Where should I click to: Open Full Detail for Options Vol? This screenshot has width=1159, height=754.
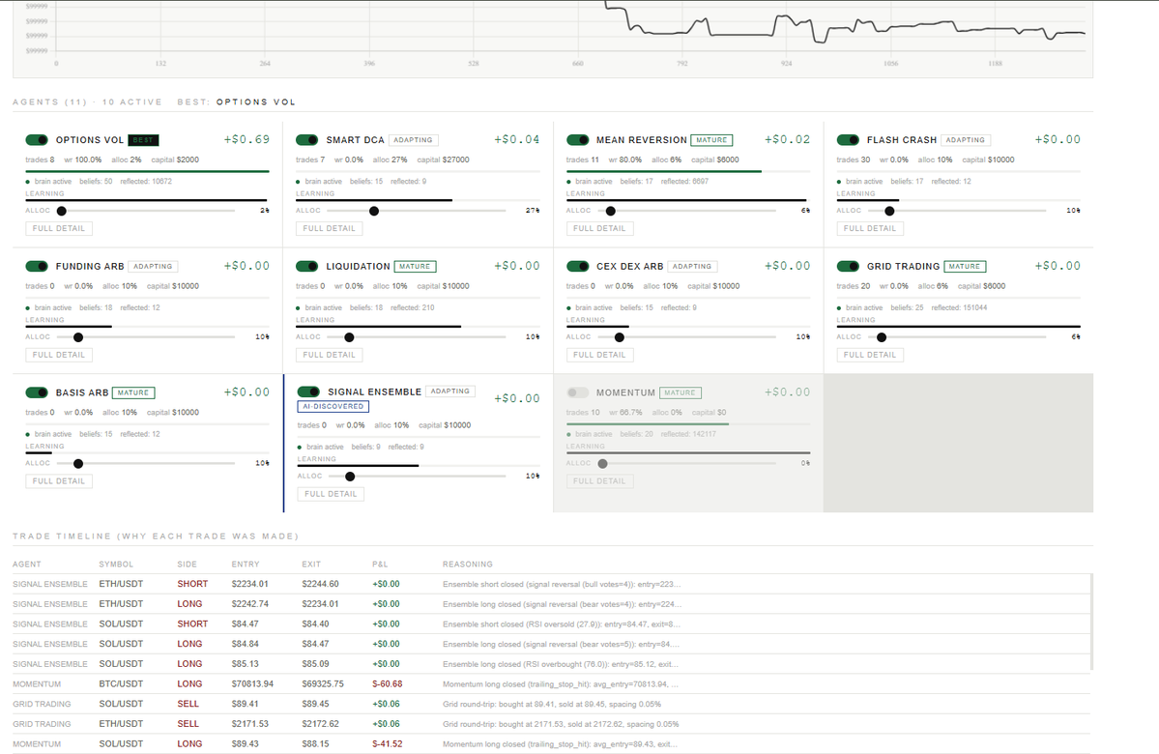pyautogui.click(x=58, y=228)
